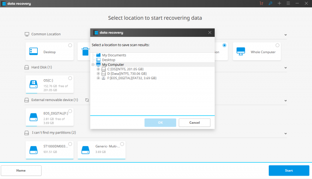Click the Recycle Bin trash icon
This screenshot has height=179, width=312.
85,51
